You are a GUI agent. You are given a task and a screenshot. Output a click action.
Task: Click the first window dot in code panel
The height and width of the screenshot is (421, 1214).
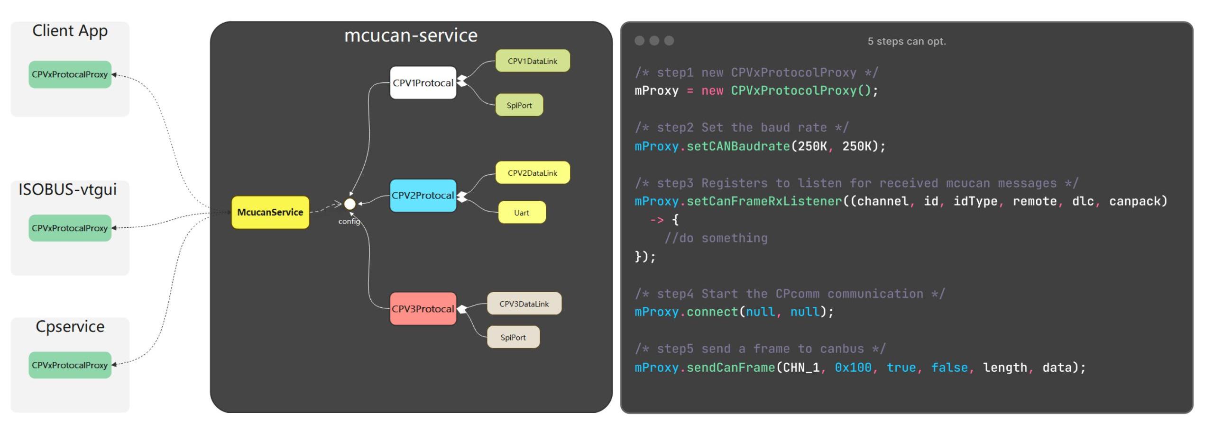coord(640,41)
